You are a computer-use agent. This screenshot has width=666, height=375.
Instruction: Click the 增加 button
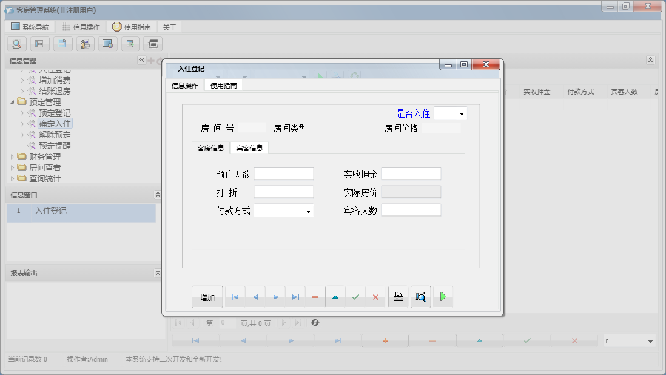click(x=207, y=297)
